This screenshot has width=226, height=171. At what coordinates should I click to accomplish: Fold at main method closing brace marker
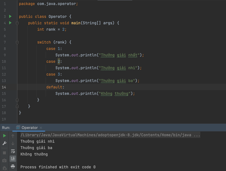pos(17,106)
